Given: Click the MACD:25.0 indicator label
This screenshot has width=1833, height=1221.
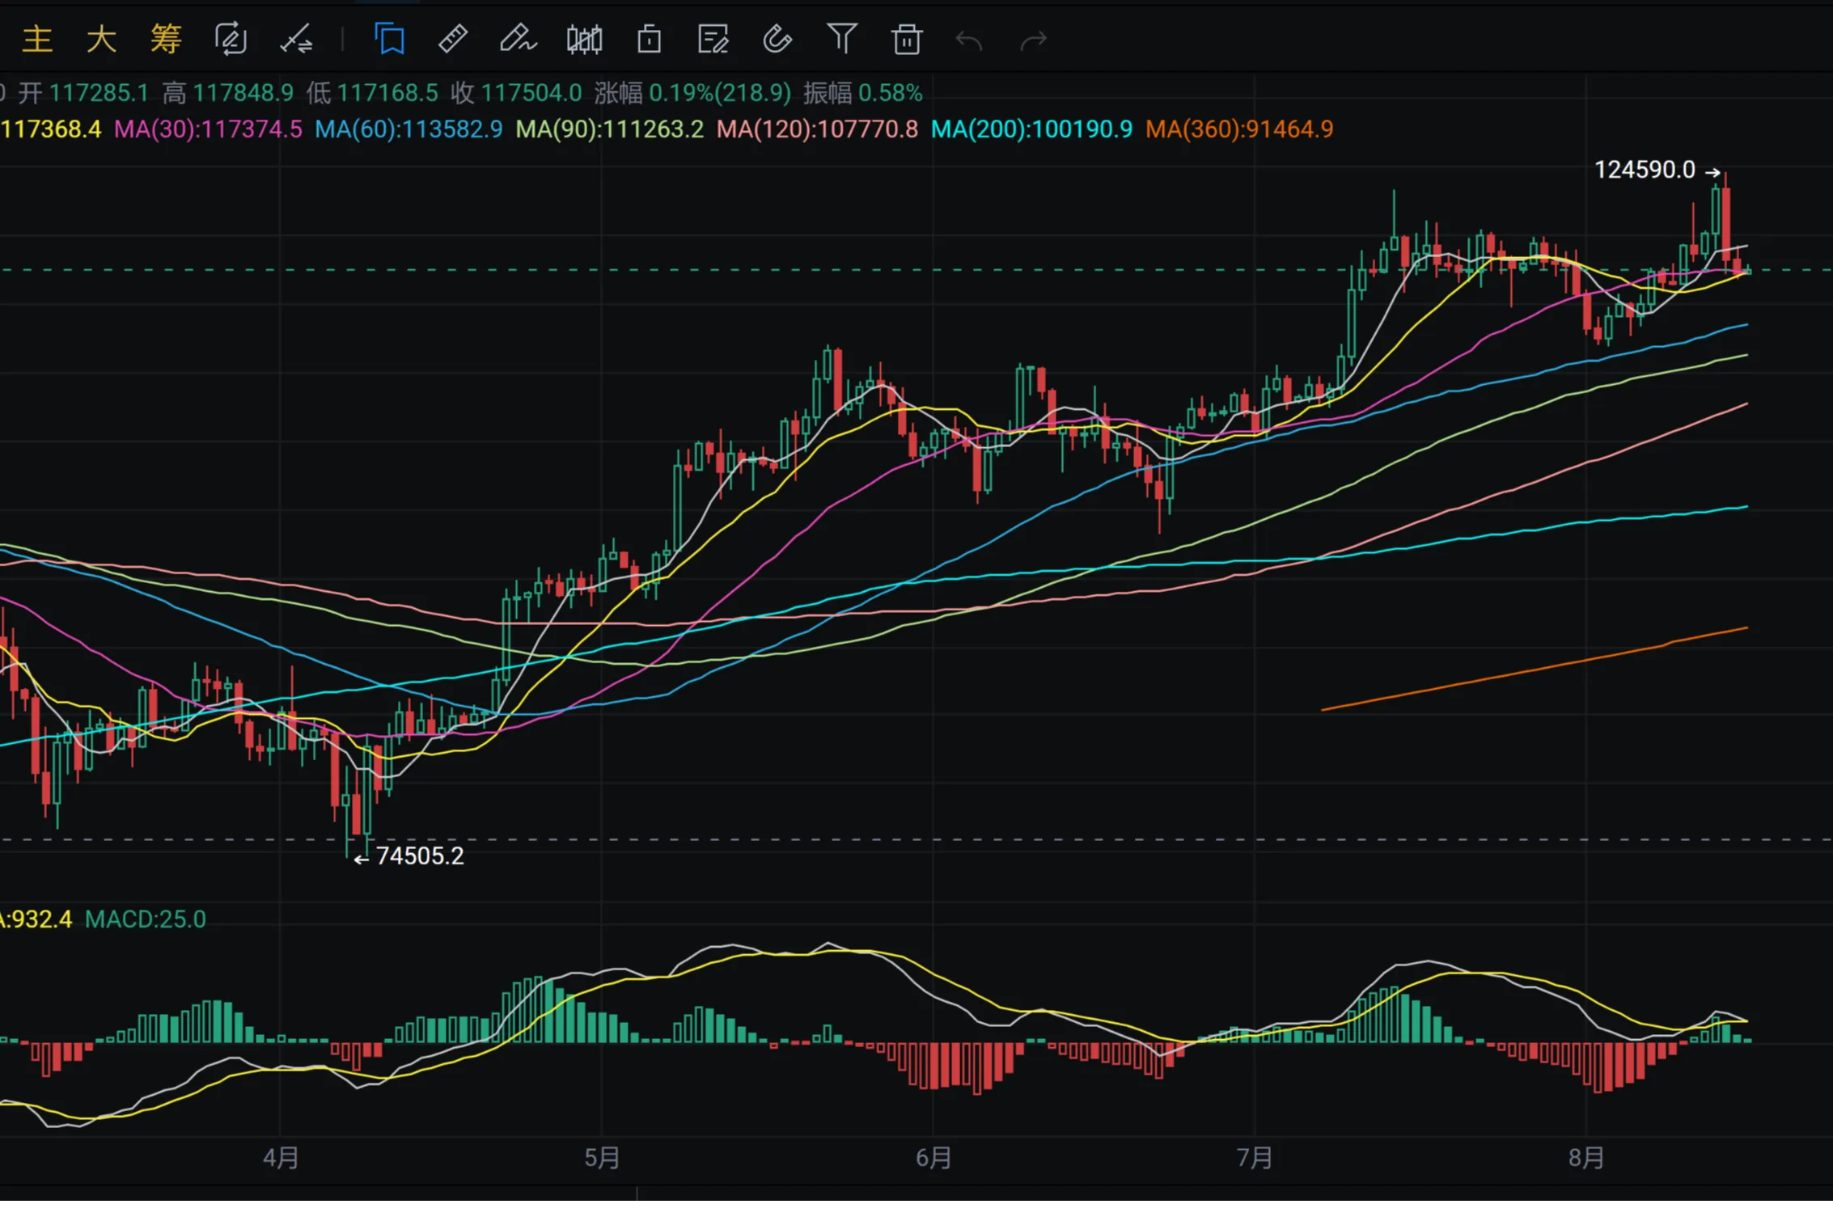Looking at the screenshot, I should click(x=146, y=919).
